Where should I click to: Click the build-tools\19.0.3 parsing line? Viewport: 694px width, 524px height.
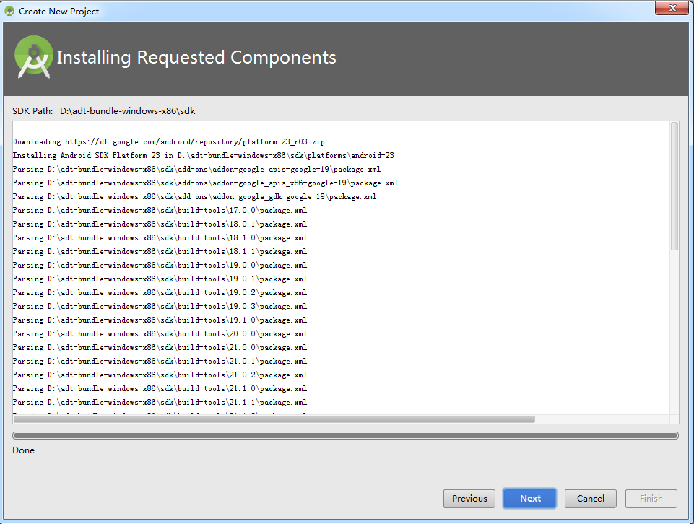click(x=160, y=307)
